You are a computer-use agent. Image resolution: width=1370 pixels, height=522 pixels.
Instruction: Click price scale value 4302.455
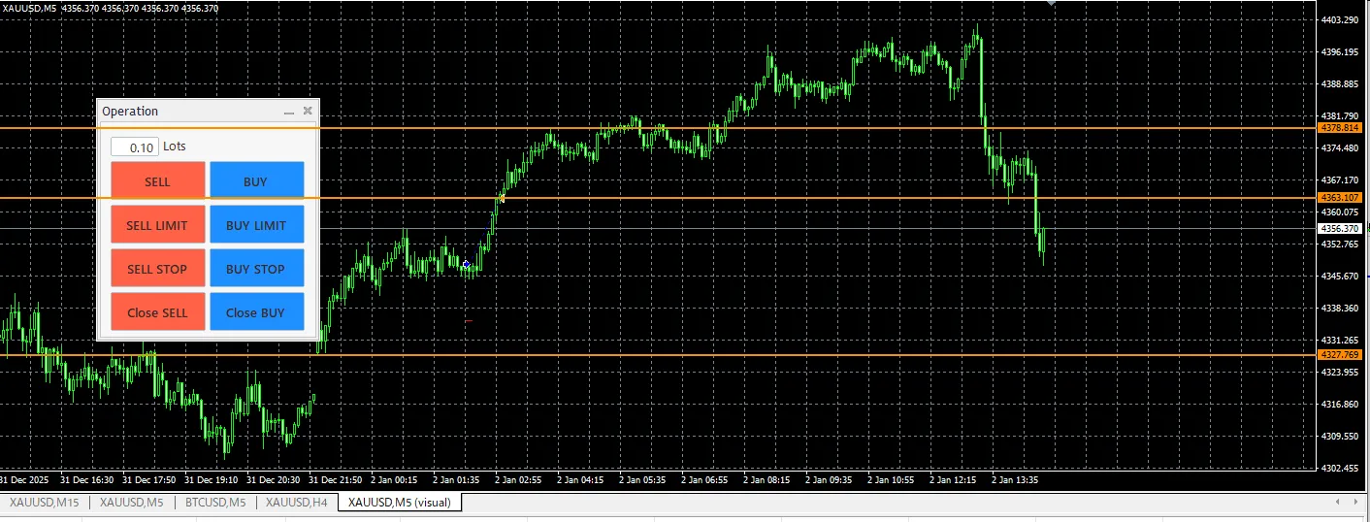pyautogui.click(x=1342, y=468)
